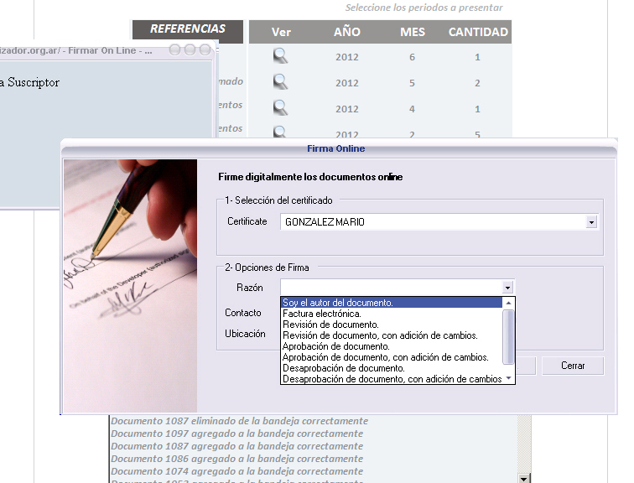Click scroll-down arrow of message log
Viewport: 634px width, 483px height.
click(x=525, y=477)
